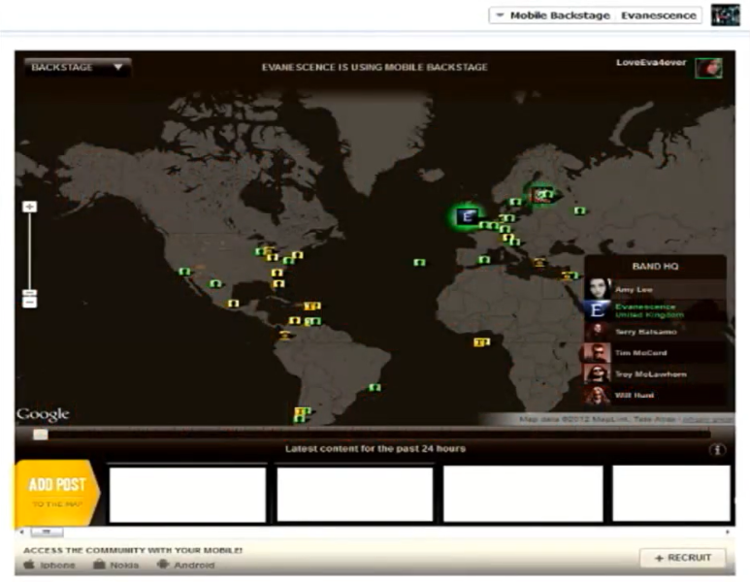Click the fan marker in southern Brazil
750x582 pixels.
click(x=375, y=387)
